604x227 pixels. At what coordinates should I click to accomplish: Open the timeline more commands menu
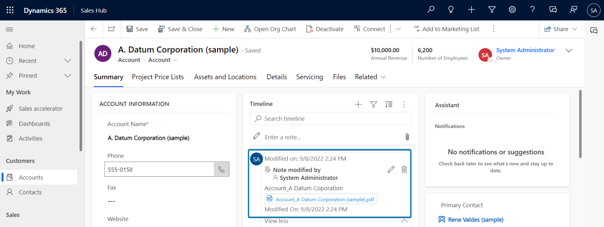coord(404,104)
